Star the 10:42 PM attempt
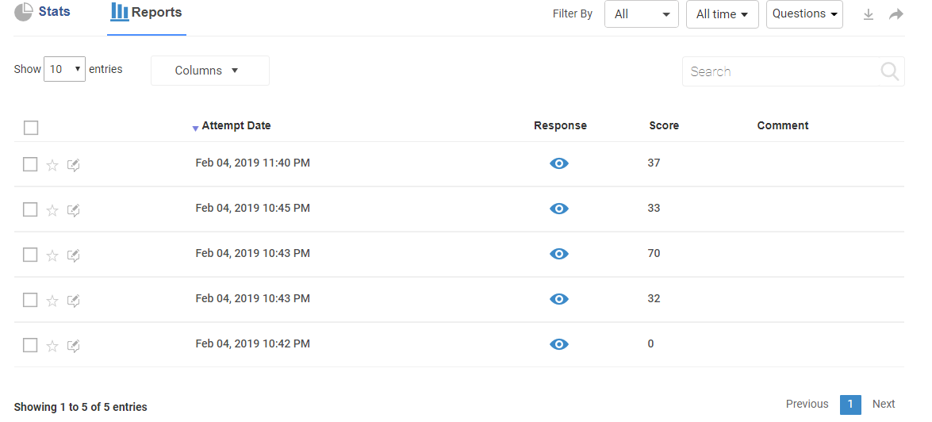The width and height of the screenshot is (932, 422). point(52,346)
